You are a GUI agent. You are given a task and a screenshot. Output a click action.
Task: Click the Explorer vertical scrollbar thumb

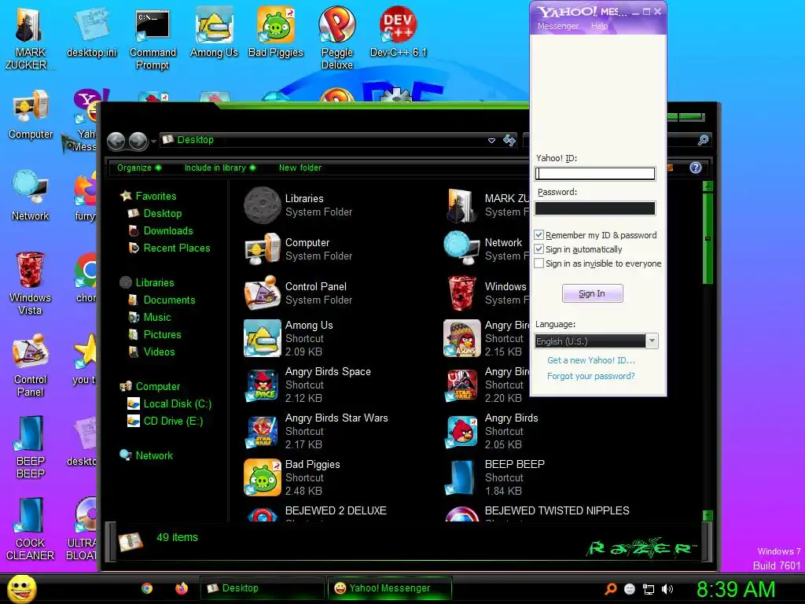coord(708,238)
